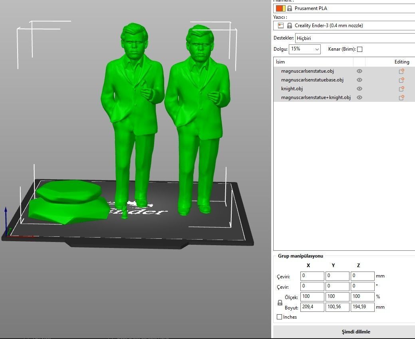Open the editing icon for knight.obj
This screenshot has width=415, height=339.
(401, 89)
